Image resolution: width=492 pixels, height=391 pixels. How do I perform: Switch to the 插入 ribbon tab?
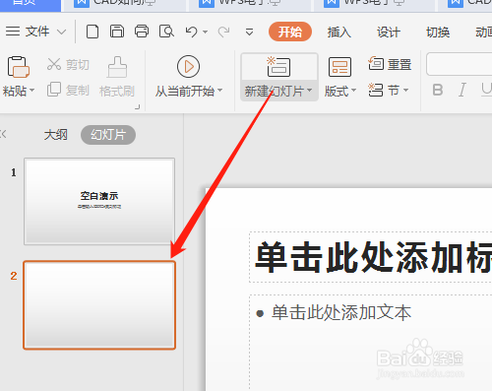click(x=339, y=33)
